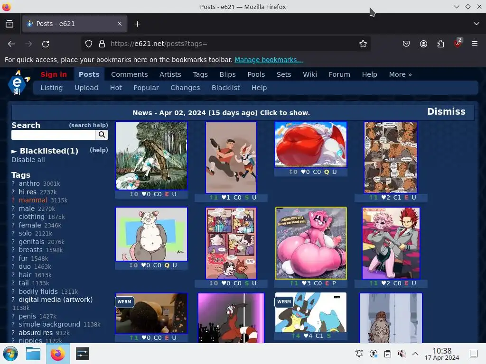Open the file manager taskbar icon

click(x=33, y=354)
